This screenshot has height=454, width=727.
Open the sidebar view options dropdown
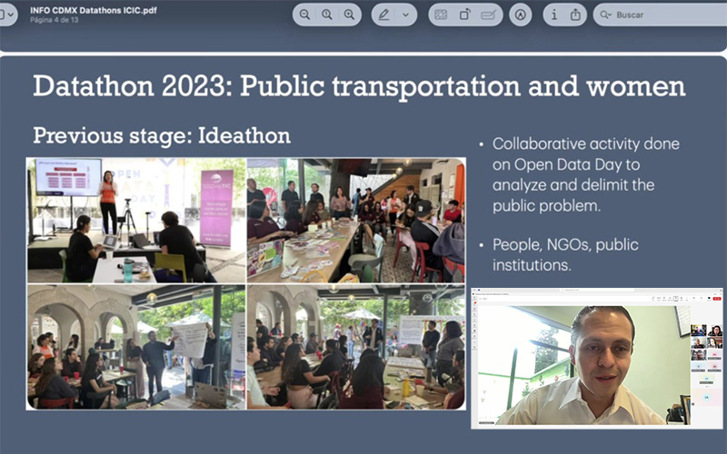8,15
